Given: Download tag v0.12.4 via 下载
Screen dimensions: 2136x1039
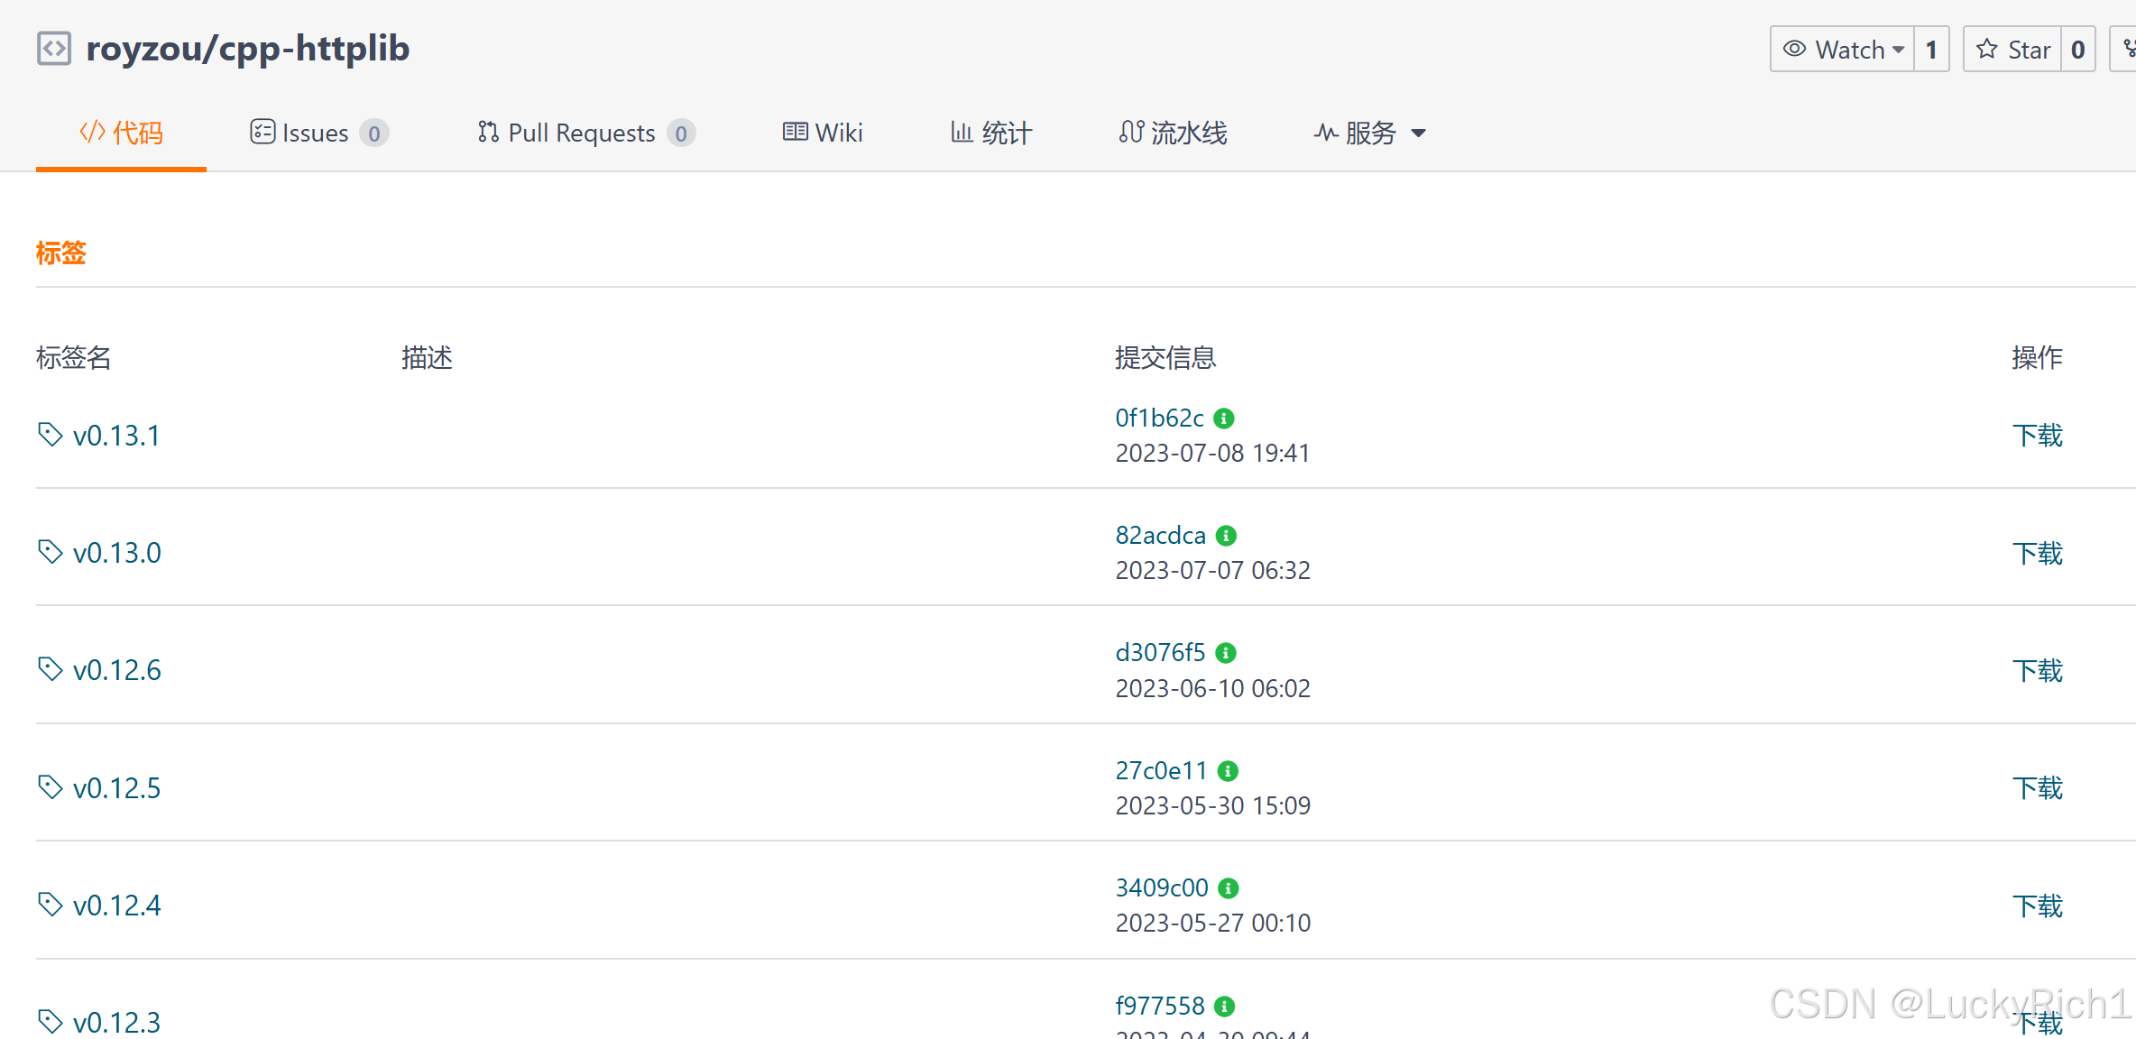Looking at the screenshot, I should (2038, 906).
